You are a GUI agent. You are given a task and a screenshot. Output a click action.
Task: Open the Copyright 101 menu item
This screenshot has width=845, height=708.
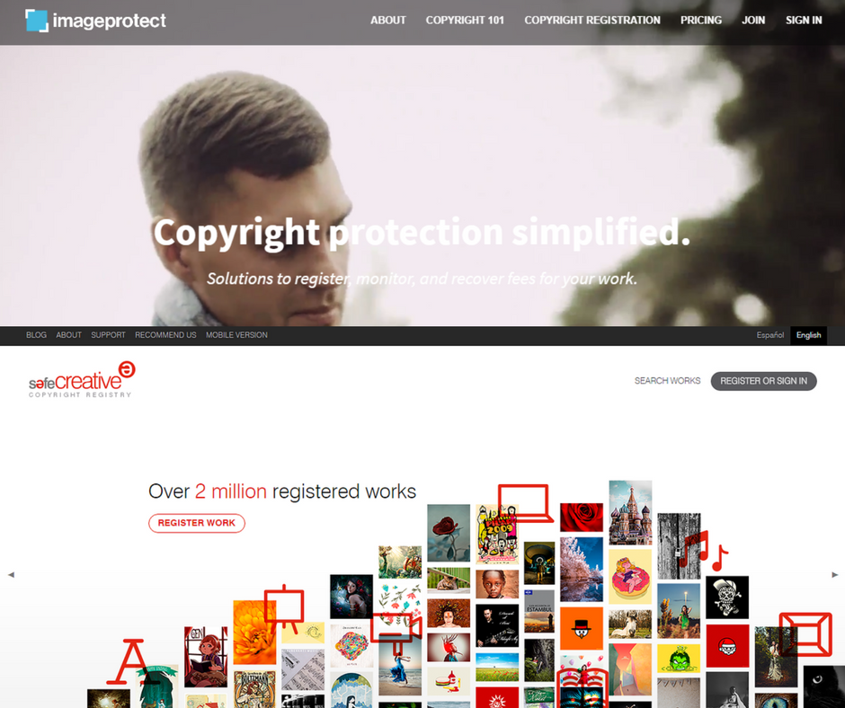pos(465,20)
